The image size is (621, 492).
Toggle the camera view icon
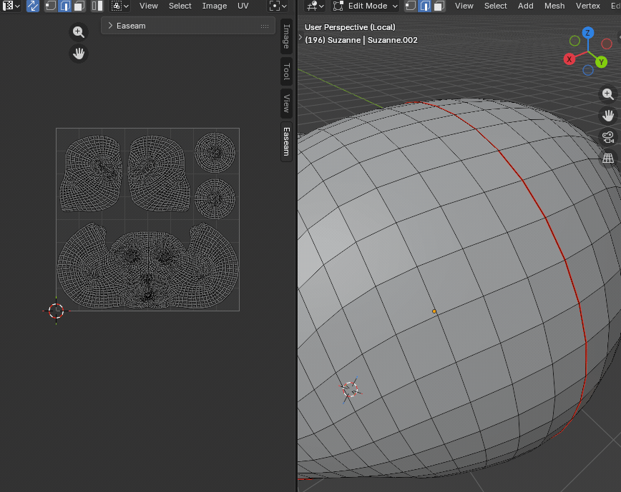point(608,137)
